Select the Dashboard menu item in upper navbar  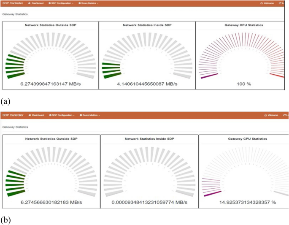coord(37,3)
